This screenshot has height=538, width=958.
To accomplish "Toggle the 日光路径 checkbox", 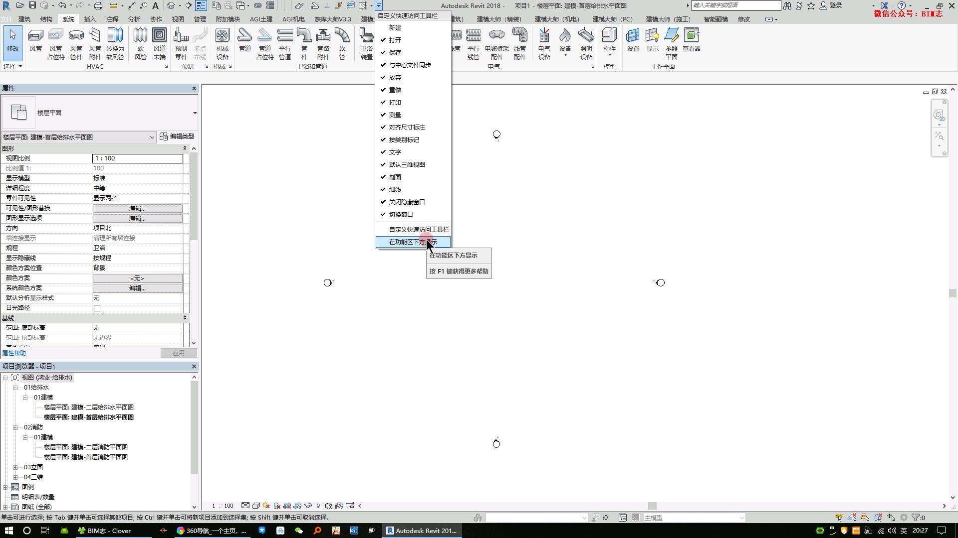I will click(97, 308).
